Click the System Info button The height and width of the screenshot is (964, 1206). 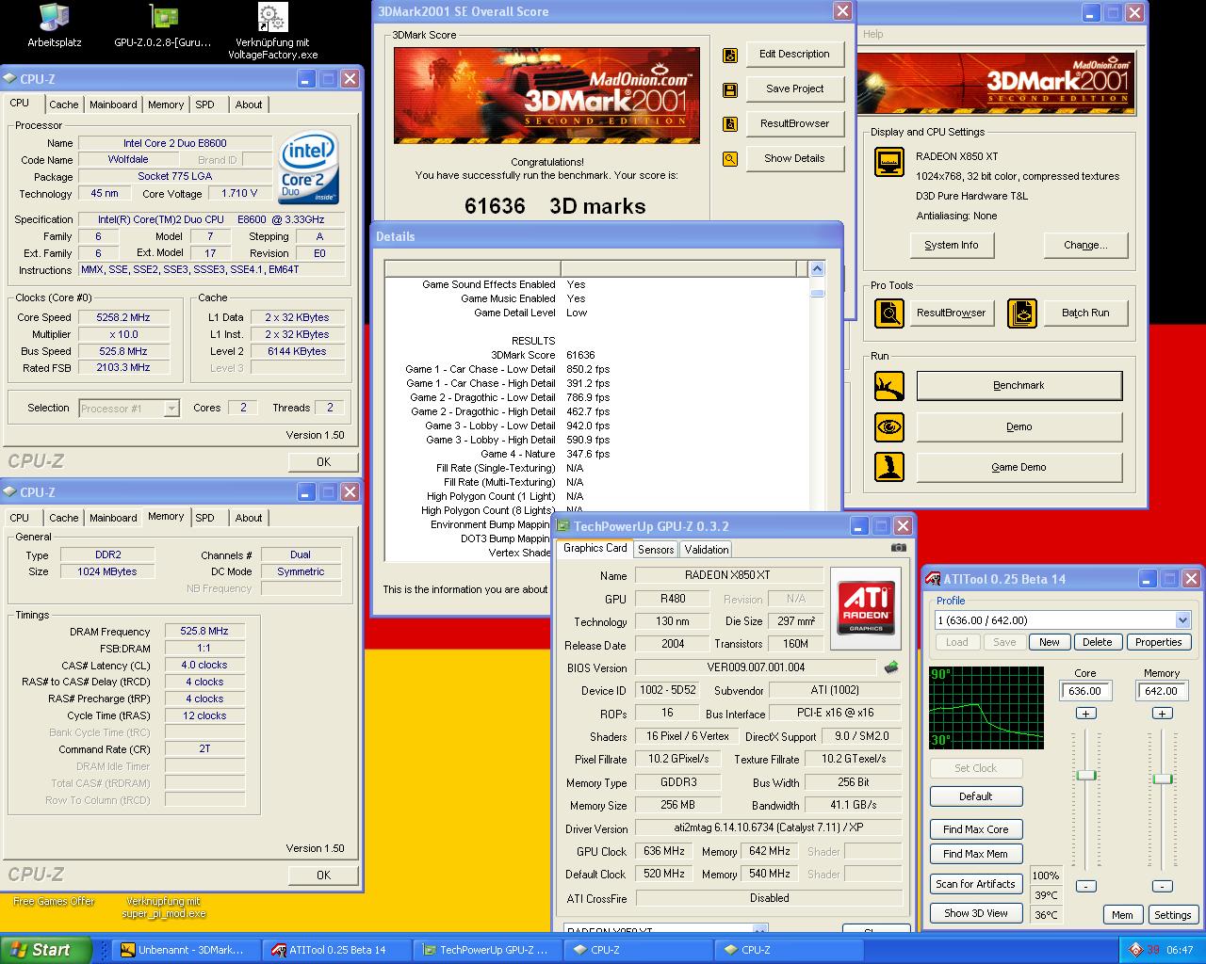pyautogui.click(x=952, y=246)
